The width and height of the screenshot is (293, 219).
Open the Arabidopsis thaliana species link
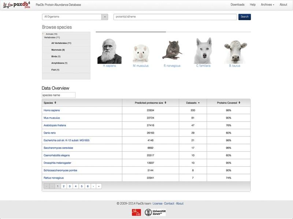[x=55, y=125]
